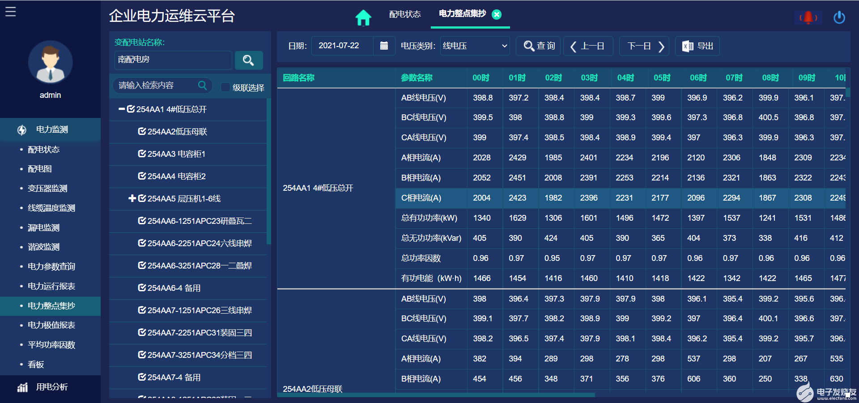
Task: Uncheck 254AA4 电容柜2 checkbox
Action: pos(142,176)
